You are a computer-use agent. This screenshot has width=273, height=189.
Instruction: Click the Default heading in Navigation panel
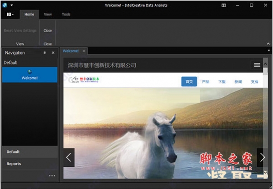click(x=10, y=62)
